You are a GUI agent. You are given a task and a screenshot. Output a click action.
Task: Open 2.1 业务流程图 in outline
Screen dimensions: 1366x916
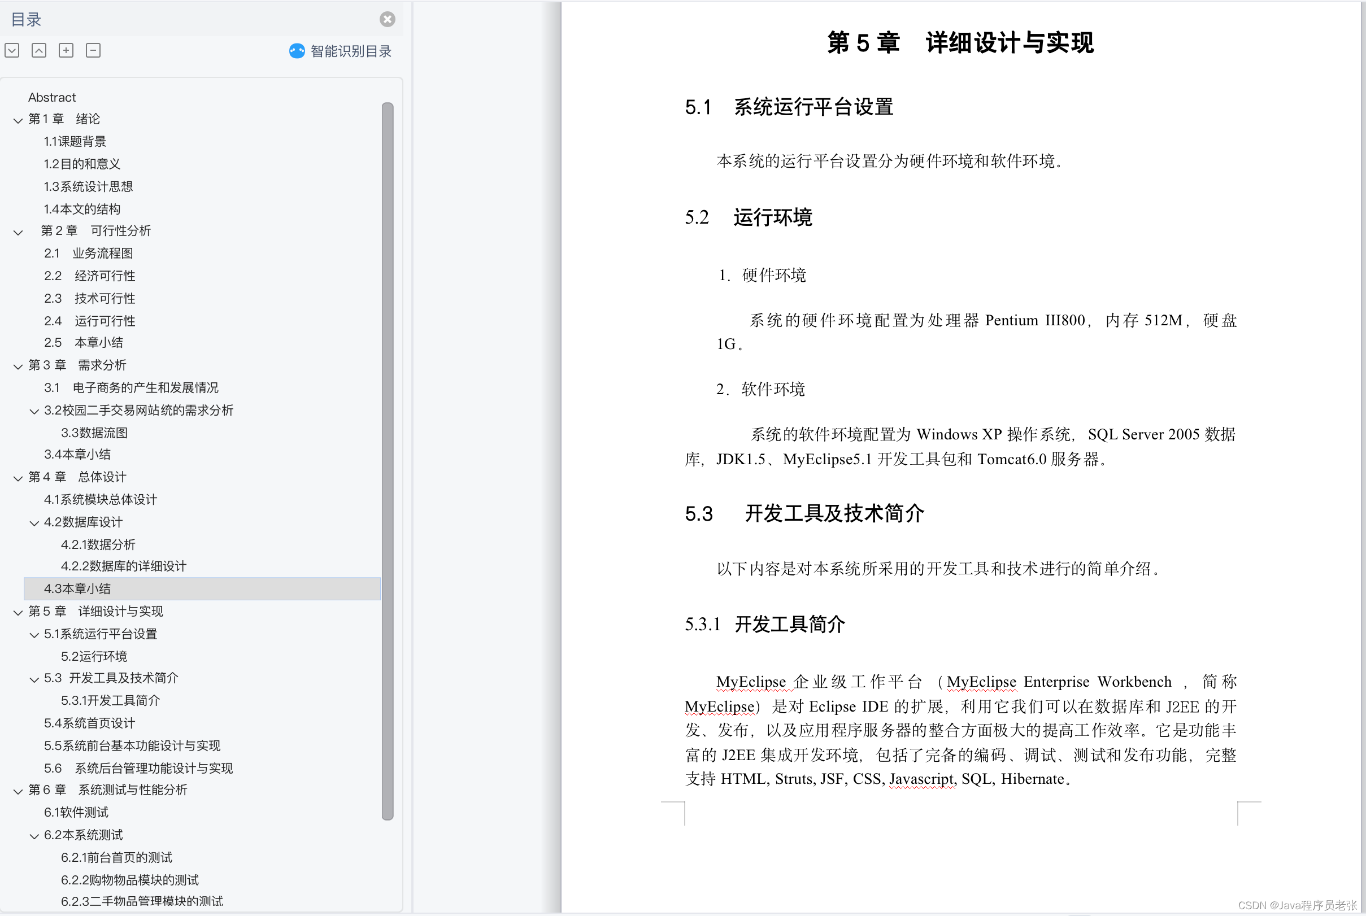point(88,253)
